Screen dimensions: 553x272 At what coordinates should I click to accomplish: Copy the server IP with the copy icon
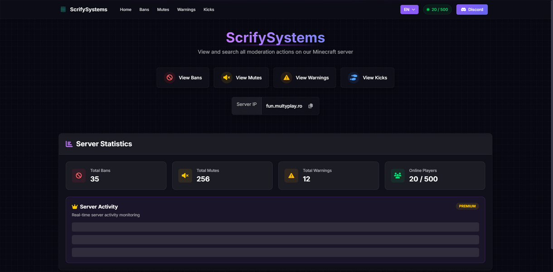tap(310, 106)
